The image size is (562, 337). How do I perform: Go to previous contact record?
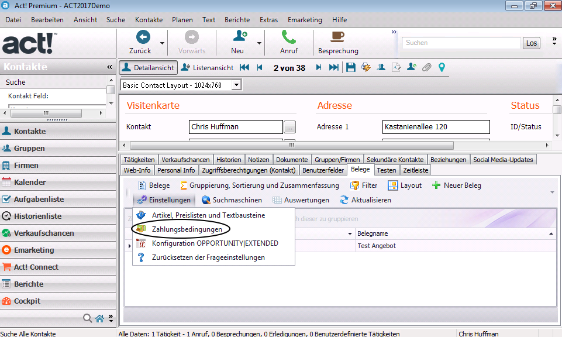click(260, 67)
